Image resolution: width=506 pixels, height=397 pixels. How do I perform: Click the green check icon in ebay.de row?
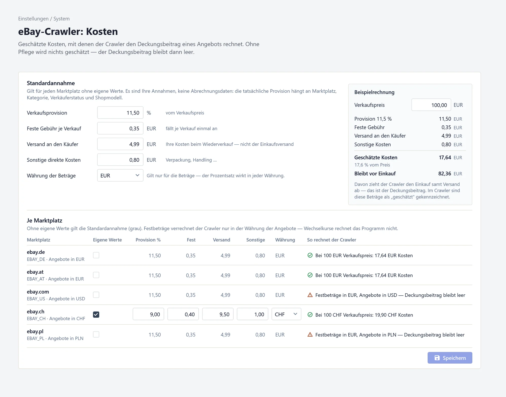coord(310,255)
